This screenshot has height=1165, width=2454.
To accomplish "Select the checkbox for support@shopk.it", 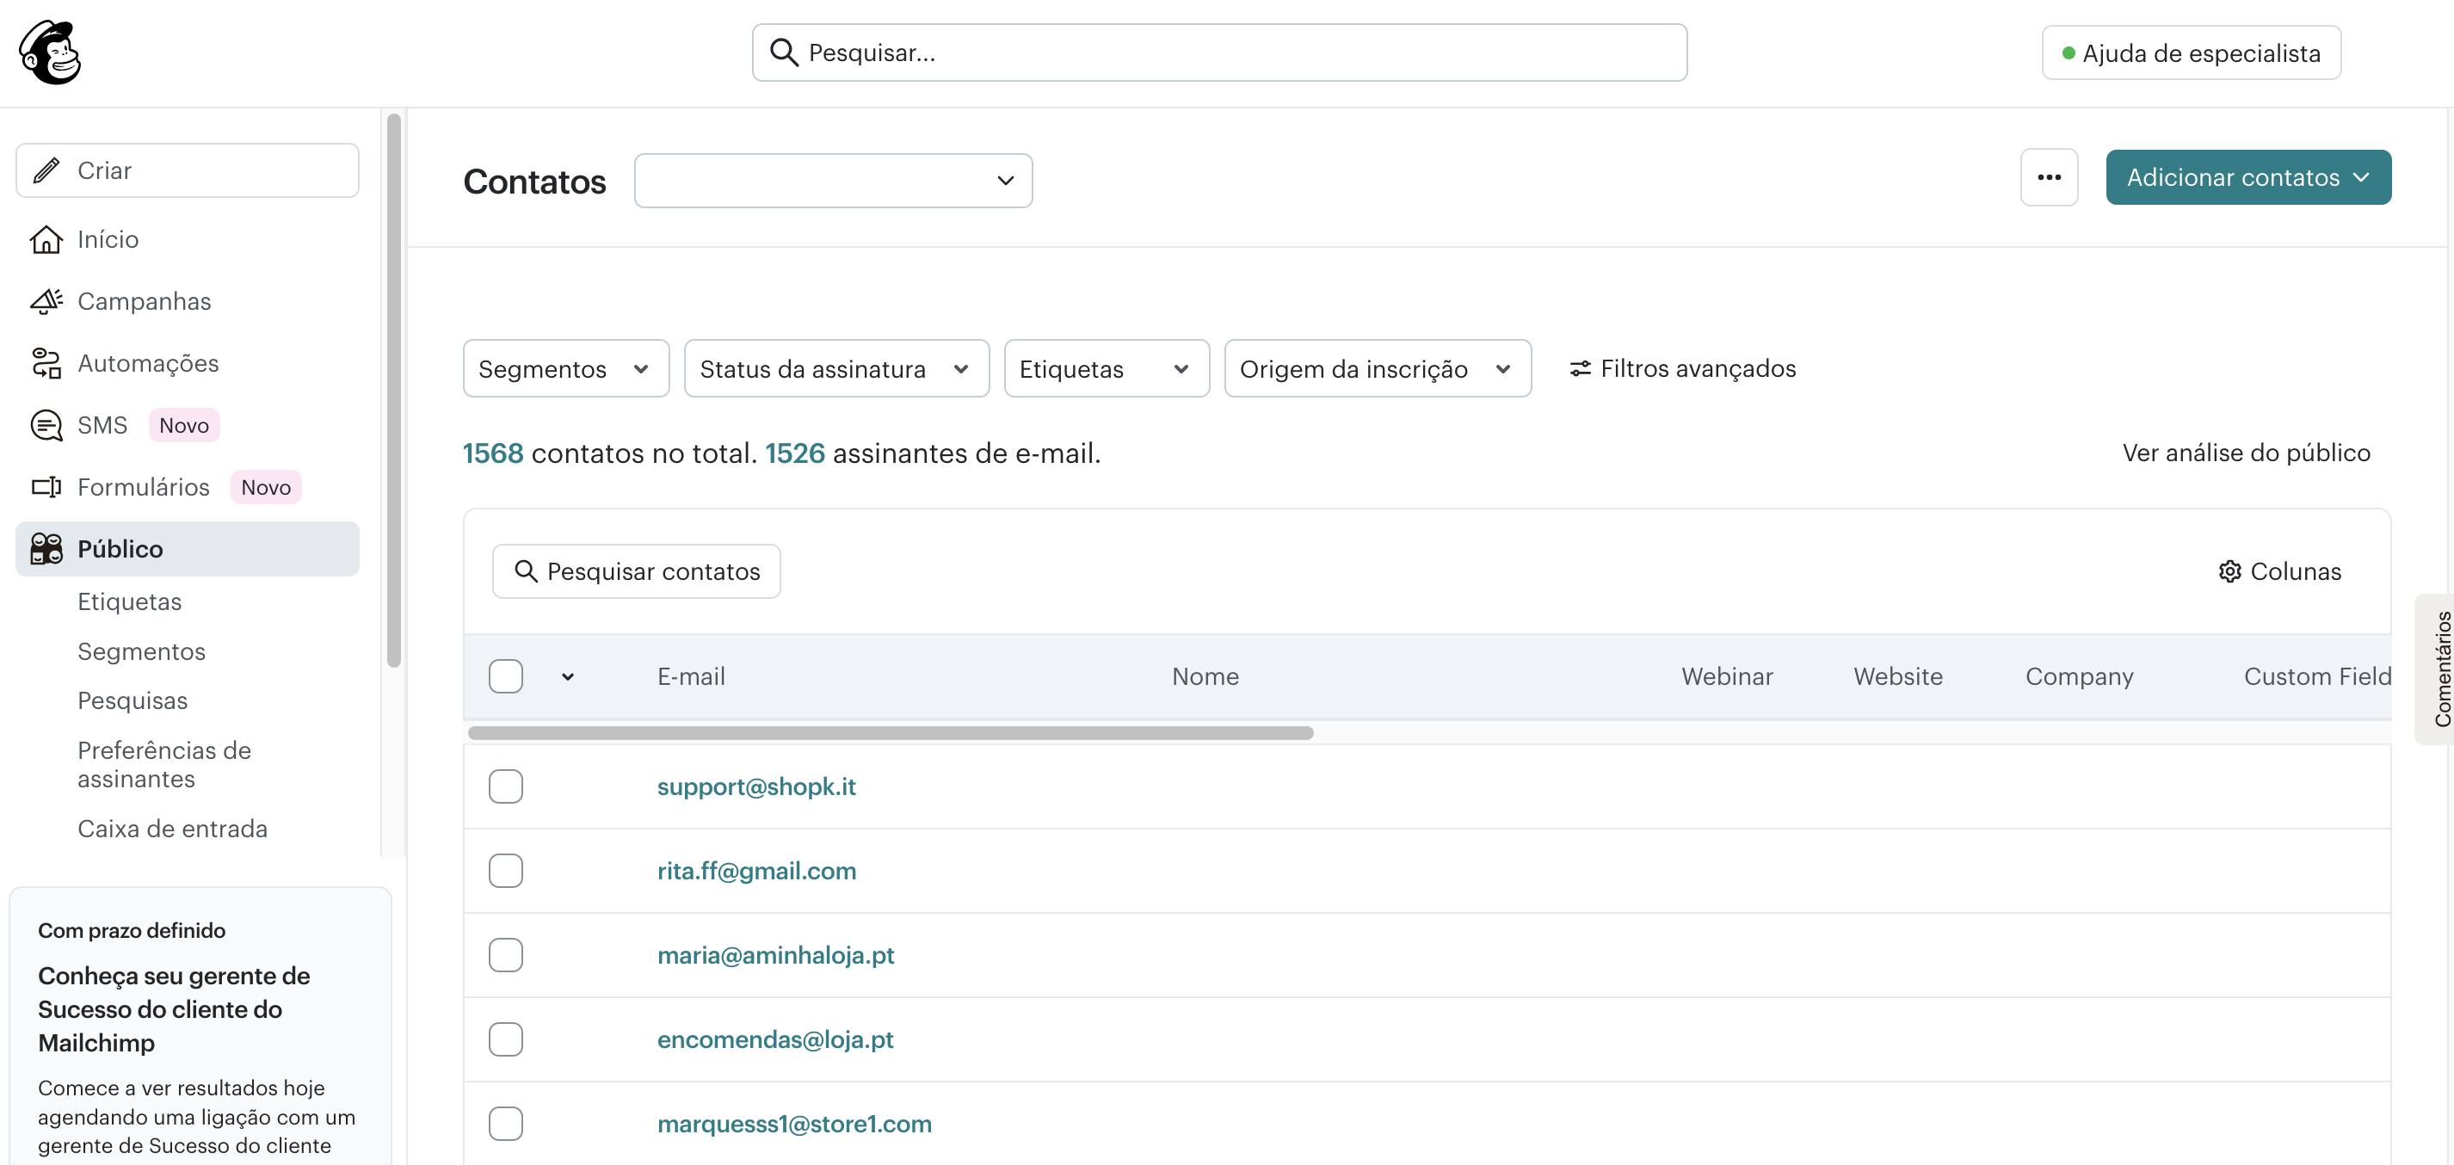I will 506,786.
